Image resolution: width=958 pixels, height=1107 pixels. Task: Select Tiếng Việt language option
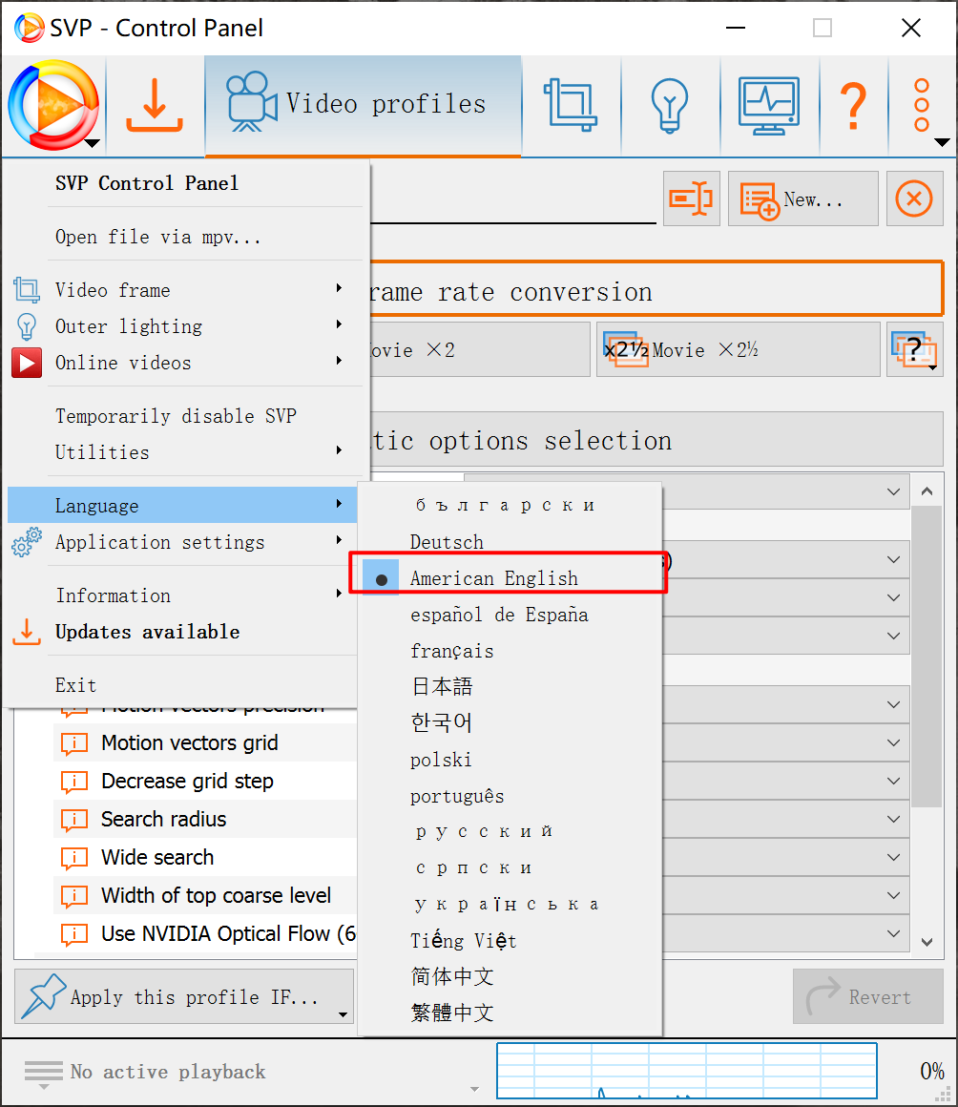click(x=510, y=940)
